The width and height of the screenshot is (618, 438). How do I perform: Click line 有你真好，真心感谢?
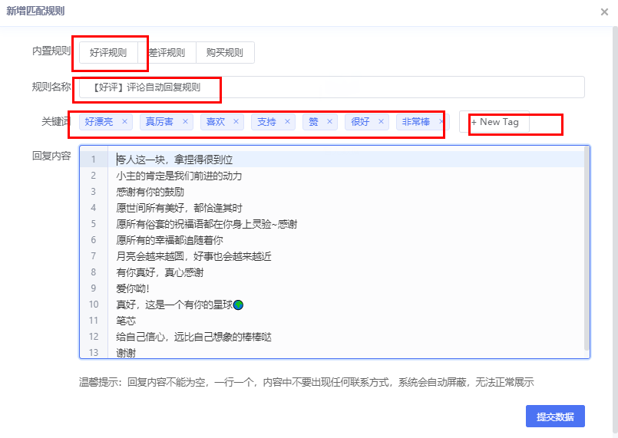click(x=160, y=272)
